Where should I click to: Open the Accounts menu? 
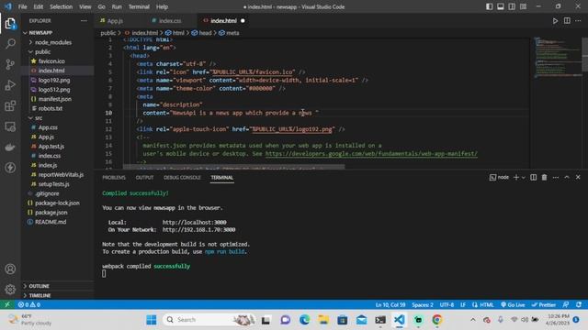pyautogui.click(x=10, y=269)
